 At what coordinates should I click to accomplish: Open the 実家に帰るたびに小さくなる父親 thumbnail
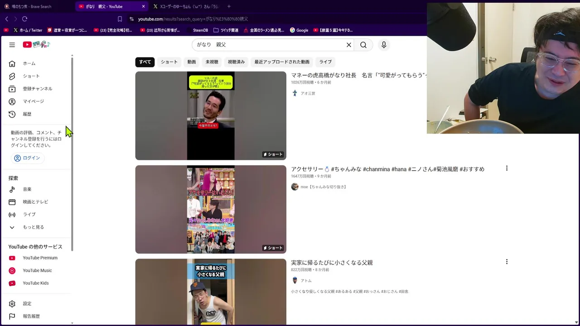(x=211, y=292)
